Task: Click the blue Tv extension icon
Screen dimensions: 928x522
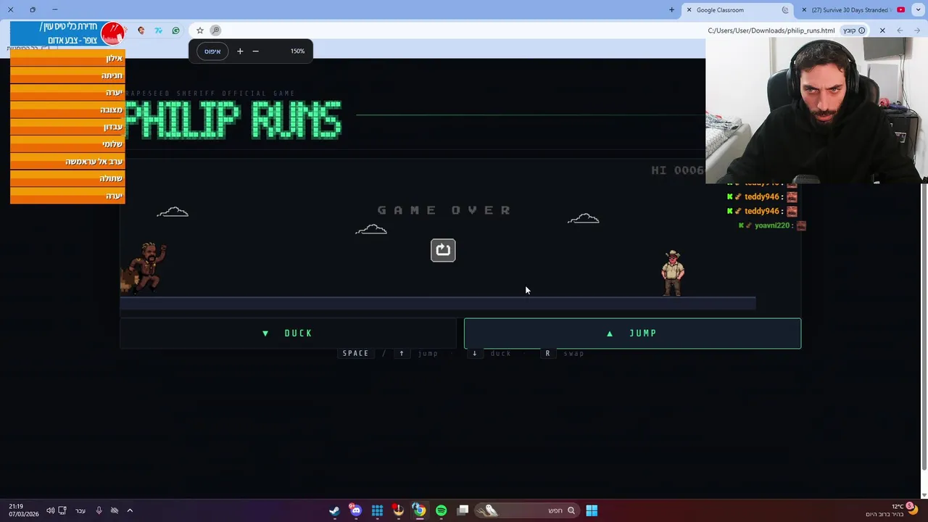Action: click(158, 30)
